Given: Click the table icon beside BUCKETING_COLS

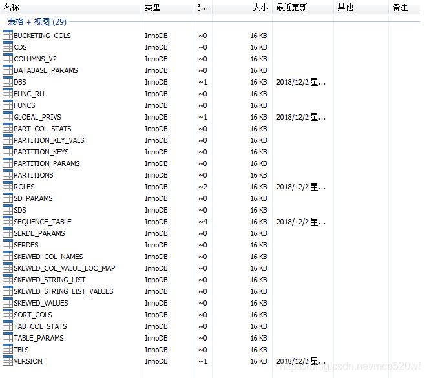Looking at the screenshot, I should 8,35.
